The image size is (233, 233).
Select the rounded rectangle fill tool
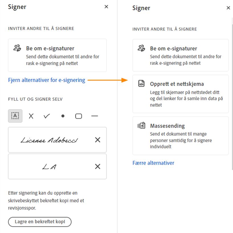pyautogui.click(x=78, y=116)
